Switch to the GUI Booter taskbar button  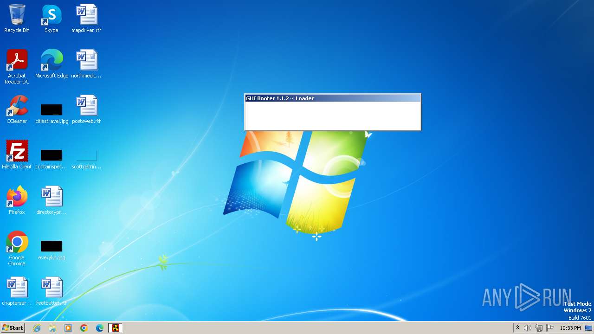(x=115, y=328)
